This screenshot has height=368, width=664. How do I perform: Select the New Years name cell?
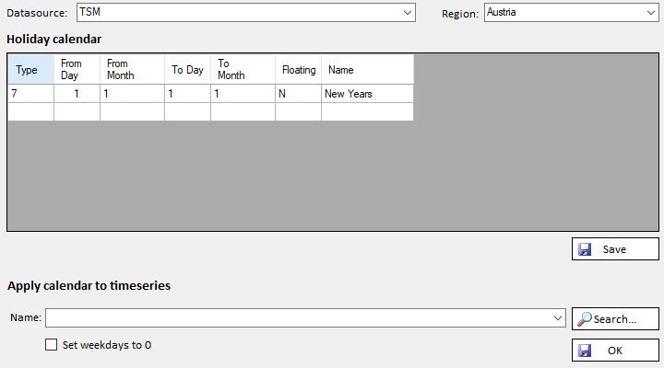(x=367, y=94)
